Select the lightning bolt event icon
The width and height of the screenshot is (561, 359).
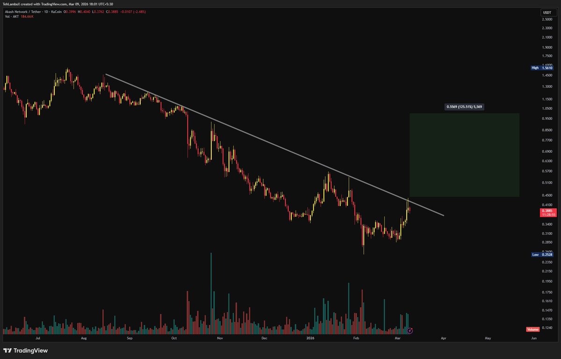[x=410, y=330]
